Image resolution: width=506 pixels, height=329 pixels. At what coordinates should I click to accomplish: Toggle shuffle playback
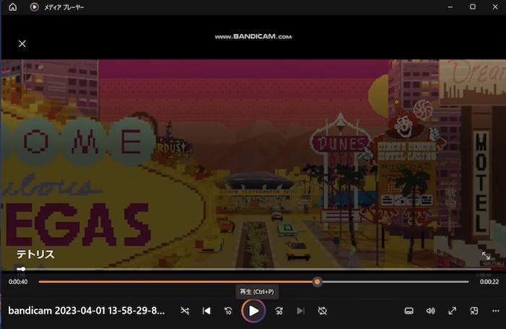[x=185, y=311]
